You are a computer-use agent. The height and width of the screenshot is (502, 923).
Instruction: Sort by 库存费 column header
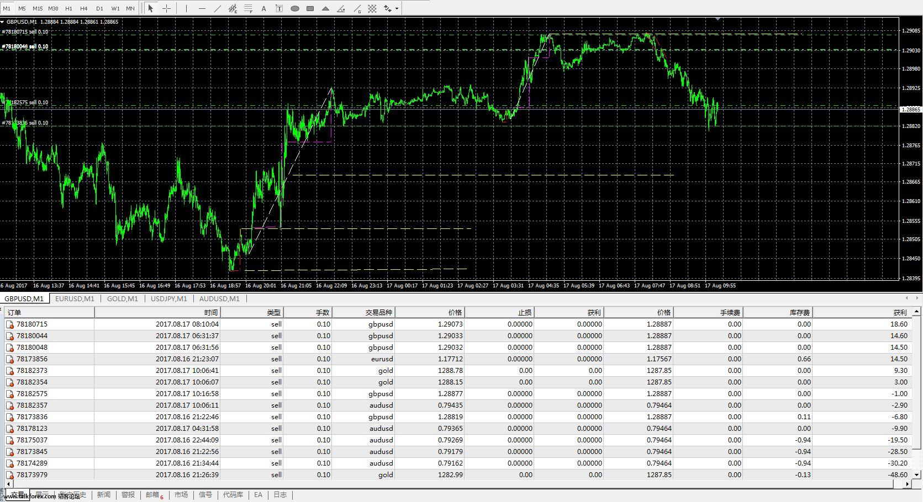click(x=777, y=312)
